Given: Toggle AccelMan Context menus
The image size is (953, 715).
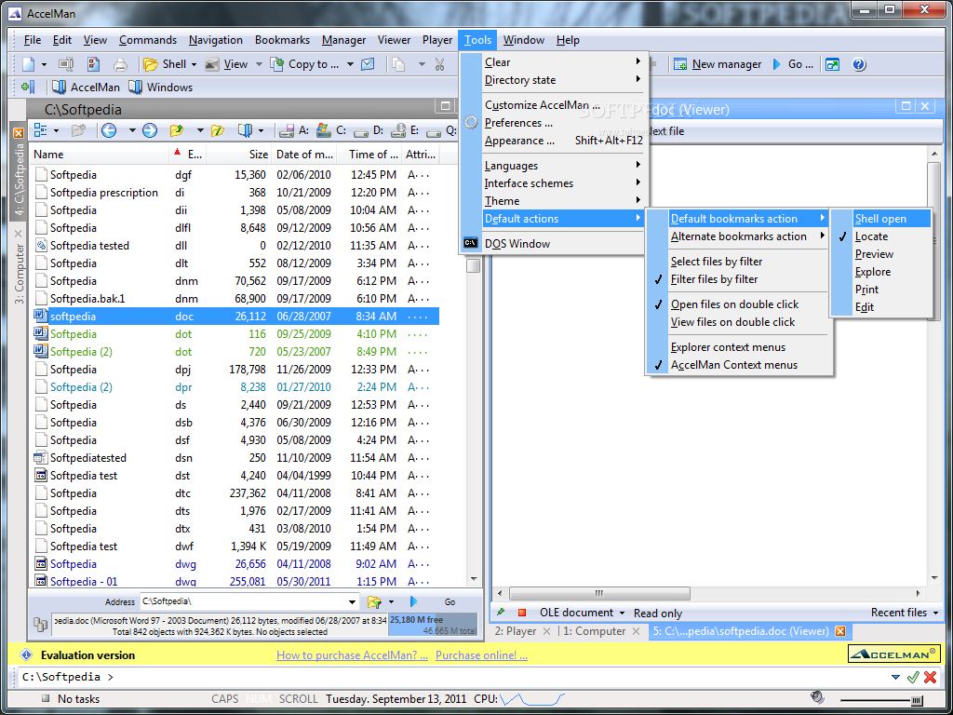Looking at the screenshot, I should (x=738, y=365).
